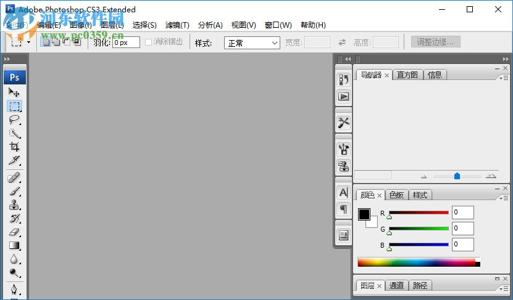513x300 pixels.
Task: Open the 滤镜(T) menu
Action: pos(177,25)
